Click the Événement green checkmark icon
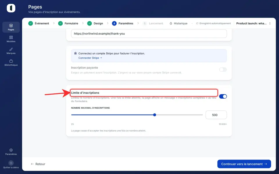 (31, 23)
